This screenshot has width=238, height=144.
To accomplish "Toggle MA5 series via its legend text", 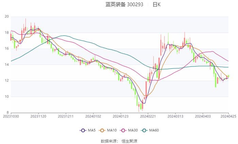I will point(92,130).
